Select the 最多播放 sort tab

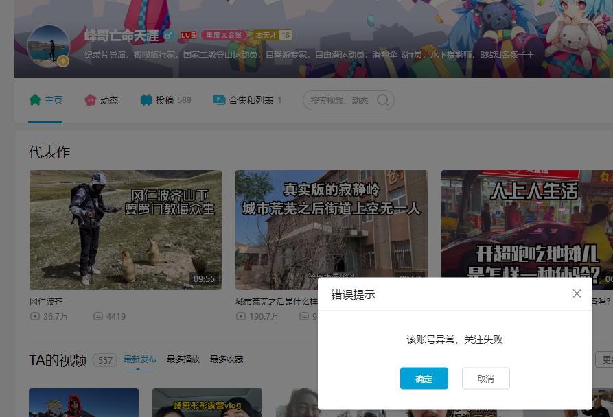[x=183, y=359]
